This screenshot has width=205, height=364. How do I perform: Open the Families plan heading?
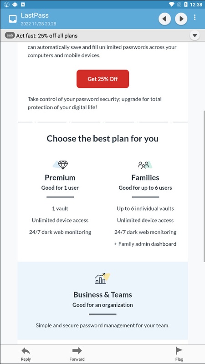coord(145,177)
